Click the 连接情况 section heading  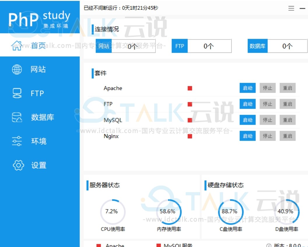[x=107, y=29]
